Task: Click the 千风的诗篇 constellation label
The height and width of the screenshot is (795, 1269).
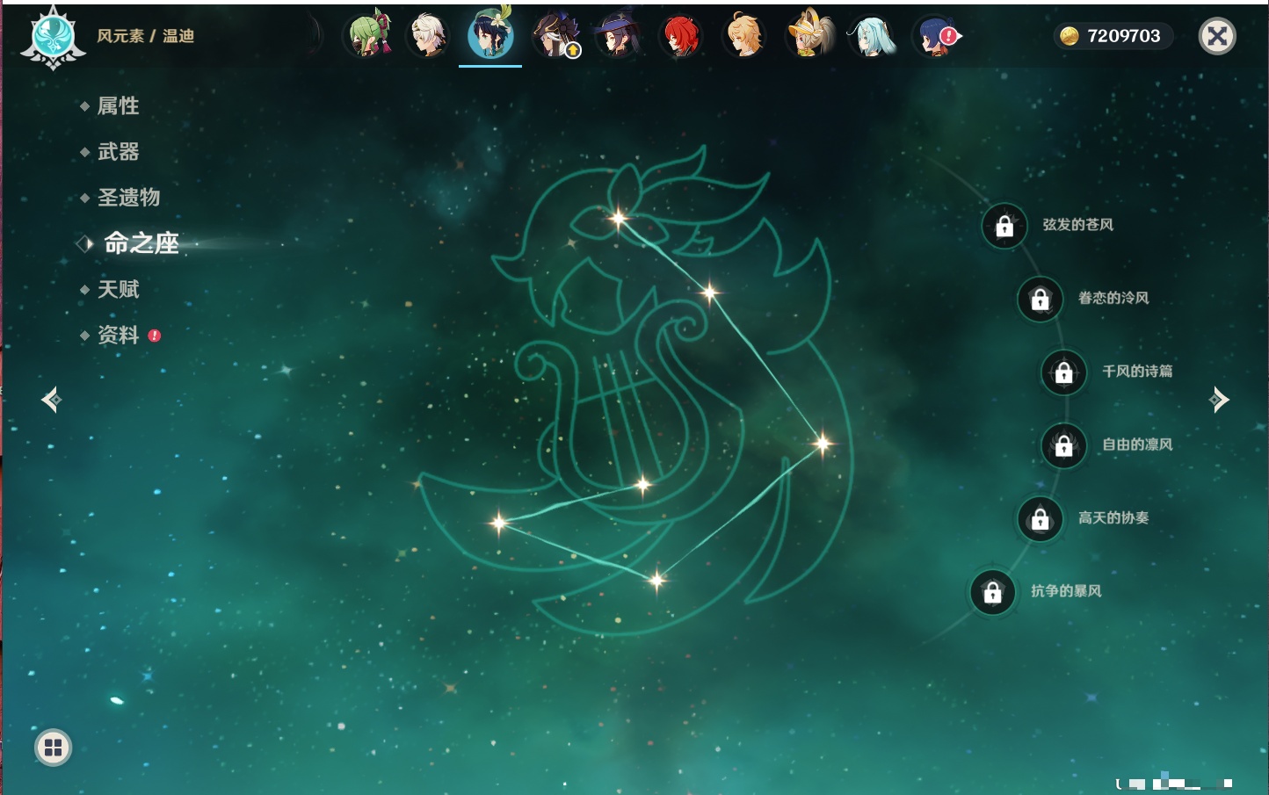Action: coord(1137,371)
